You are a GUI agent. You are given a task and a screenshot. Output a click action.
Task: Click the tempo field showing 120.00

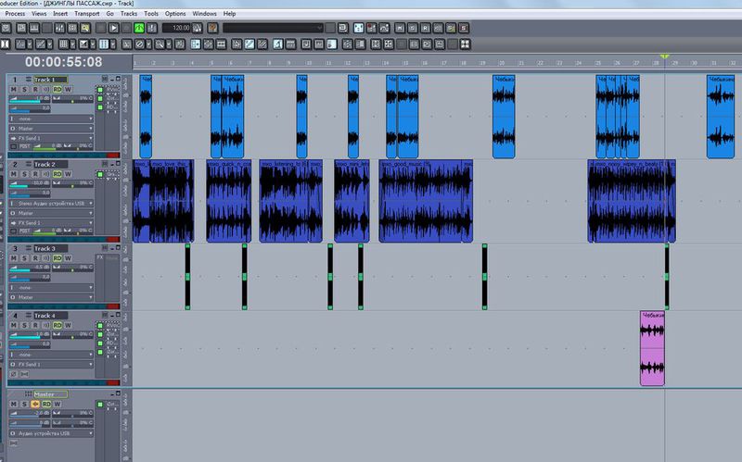click(176, 28)
